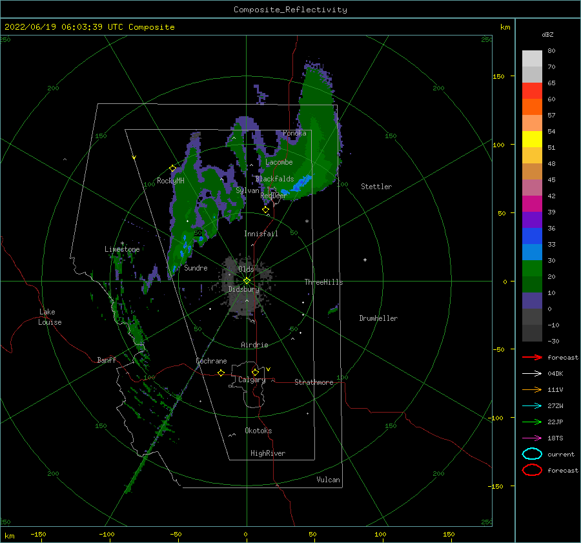Image resolution: width=581 pixels, height=543 pixels.
Task: Click the RockyMH label
Action: click(170, 181)
